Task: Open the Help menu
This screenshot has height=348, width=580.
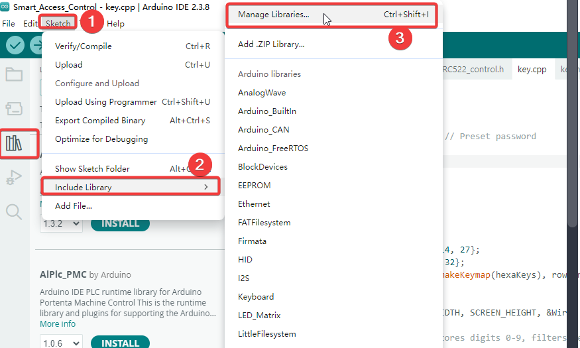Action: 115,24
